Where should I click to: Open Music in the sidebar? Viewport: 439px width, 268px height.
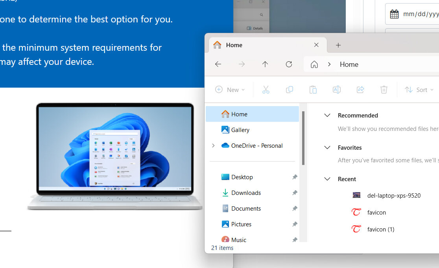252,239
